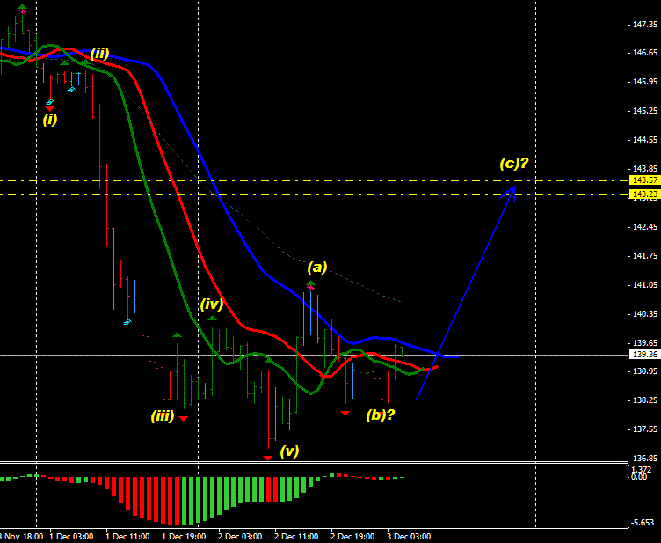Click the 1 Dec 19:00 time label
661x543 pixels.
(184, 537)
